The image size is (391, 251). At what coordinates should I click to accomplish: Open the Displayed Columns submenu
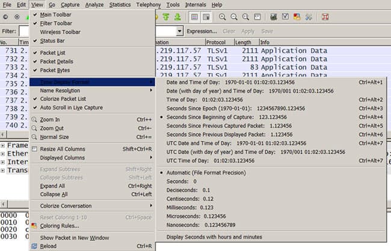point(92,158)
